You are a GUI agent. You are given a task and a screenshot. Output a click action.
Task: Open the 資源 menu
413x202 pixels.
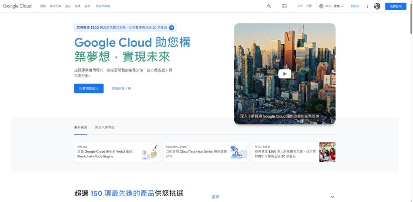[x=88, y=6]
